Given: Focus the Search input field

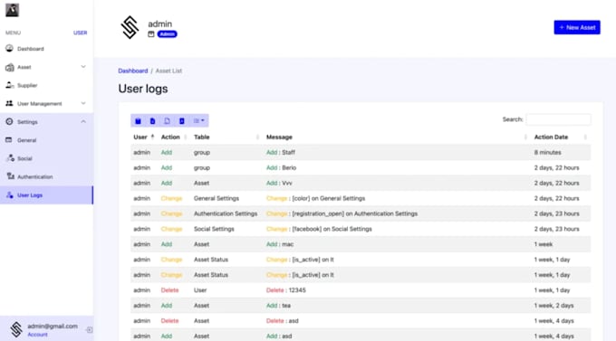Looking at the screenshot, I should 558,119.
